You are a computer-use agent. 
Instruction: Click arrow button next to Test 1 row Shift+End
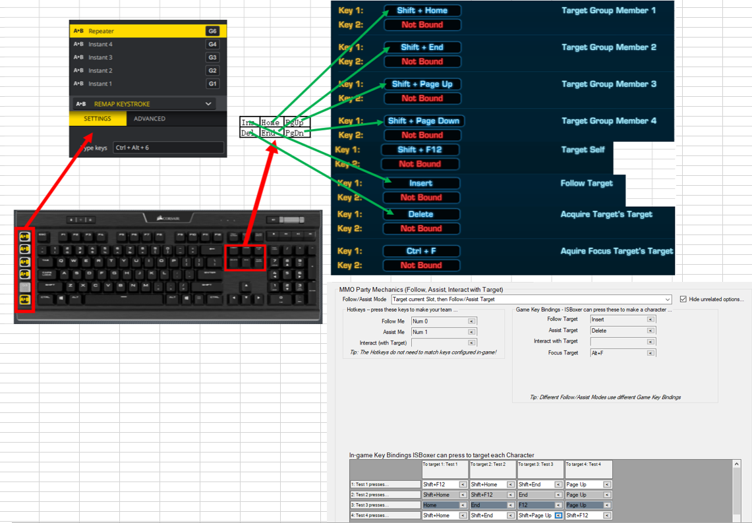point(559,485)
